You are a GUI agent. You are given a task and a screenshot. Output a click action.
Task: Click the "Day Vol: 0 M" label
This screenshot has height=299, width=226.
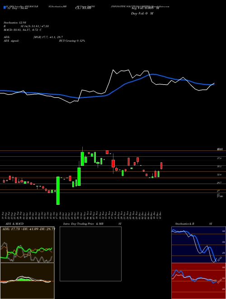[x=142, y=14]
